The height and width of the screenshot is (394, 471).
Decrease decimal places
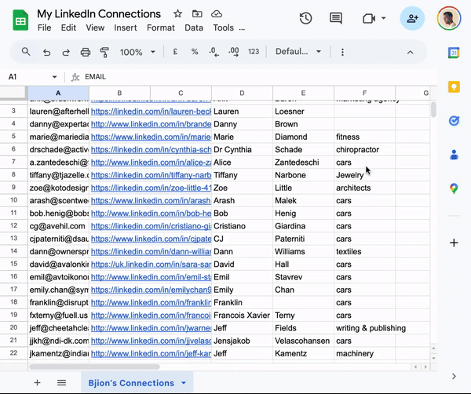coord(214,52)
